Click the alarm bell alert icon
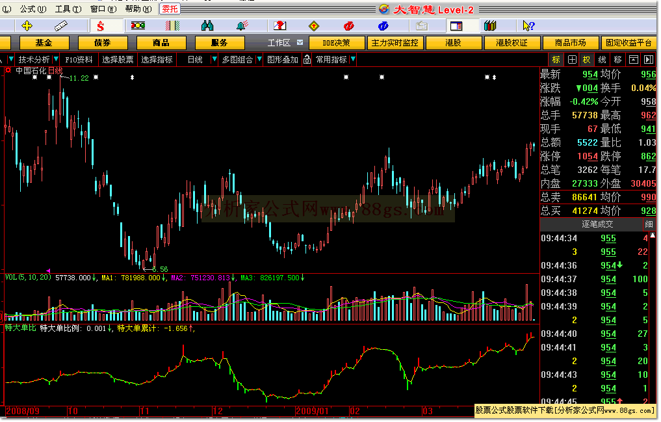 [x=242, y=26]
